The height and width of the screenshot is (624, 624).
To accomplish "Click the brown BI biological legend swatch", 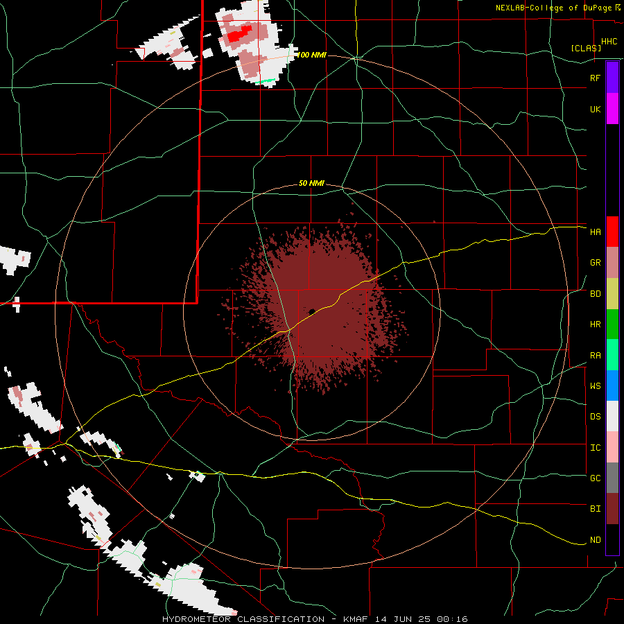I will click(612, 509).
